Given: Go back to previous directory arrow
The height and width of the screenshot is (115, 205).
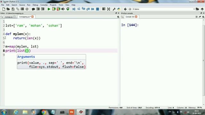Looking at the screenshot, I should (x=125, y=9).
